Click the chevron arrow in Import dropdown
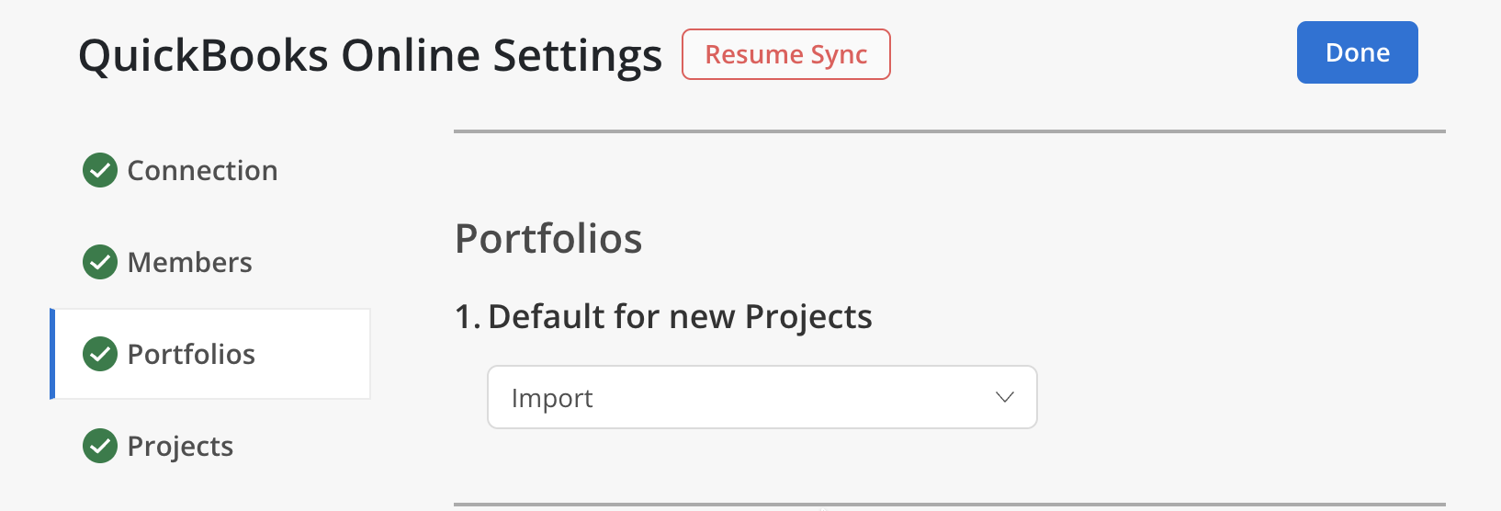 point(1004,397)
